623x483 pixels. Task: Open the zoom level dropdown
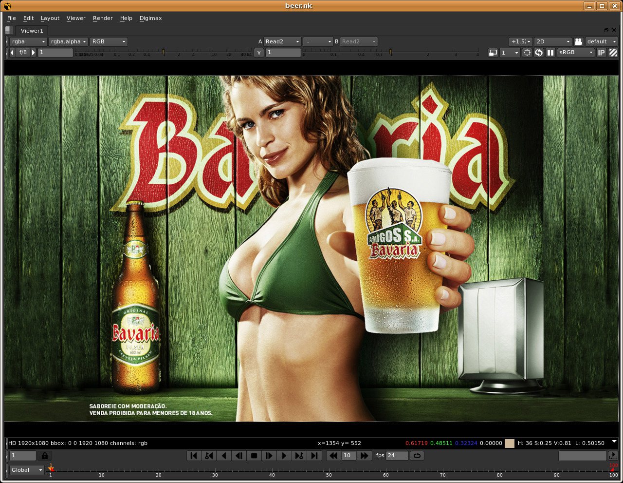(x=521, y=41)
